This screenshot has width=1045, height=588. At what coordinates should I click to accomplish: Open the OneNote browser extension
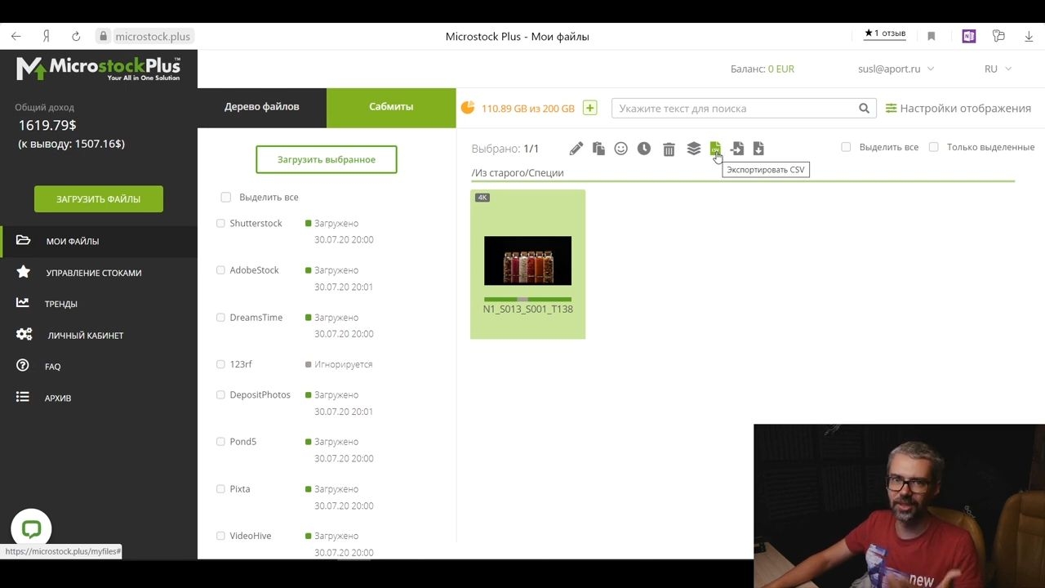pos(969,36)
